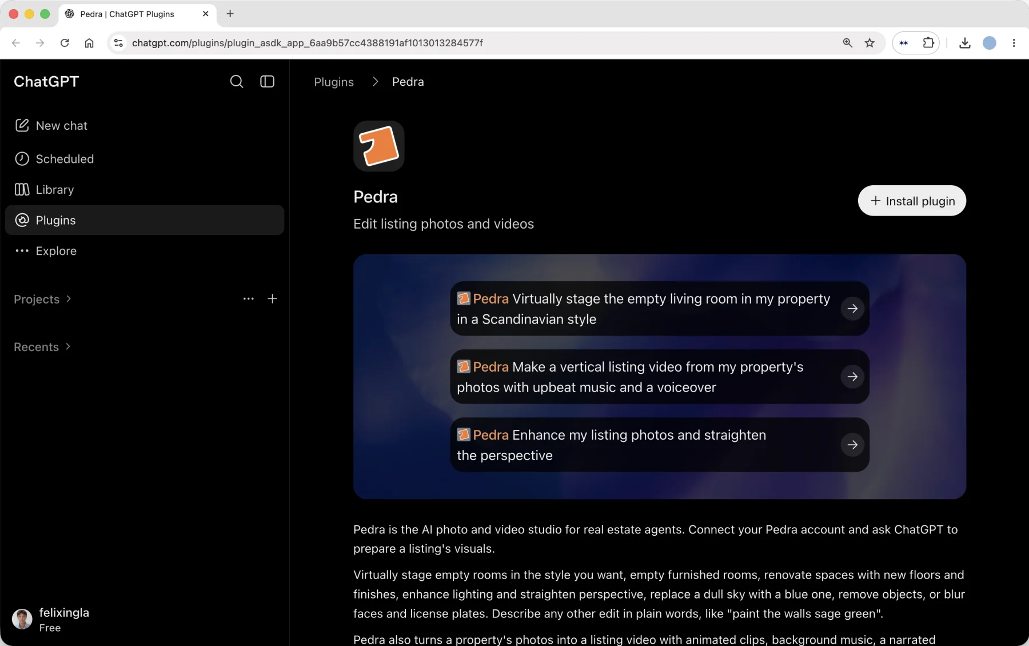Open the Chrome three-dot menu
1029x646 pixels.
[1014, 43]
